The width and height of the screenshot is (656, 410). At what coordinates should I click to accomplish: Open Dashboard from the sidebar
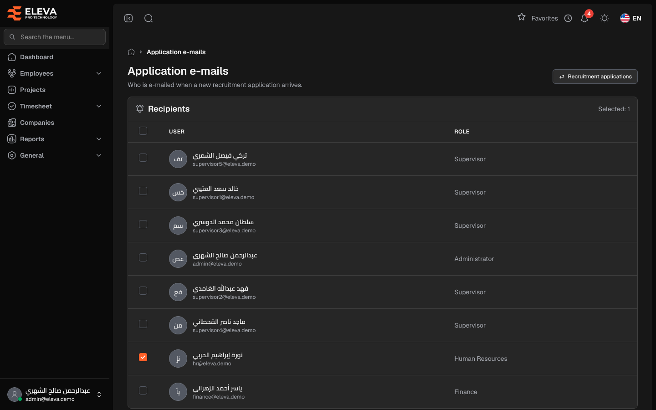(55, 57)
